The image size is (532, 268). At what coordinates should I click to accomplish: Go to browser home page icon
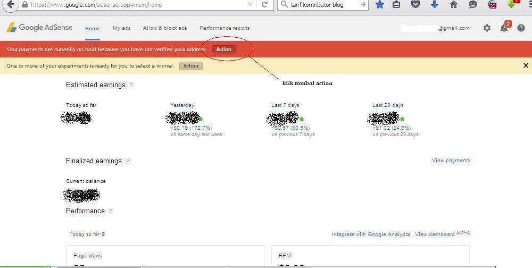(x=454, y=4)
